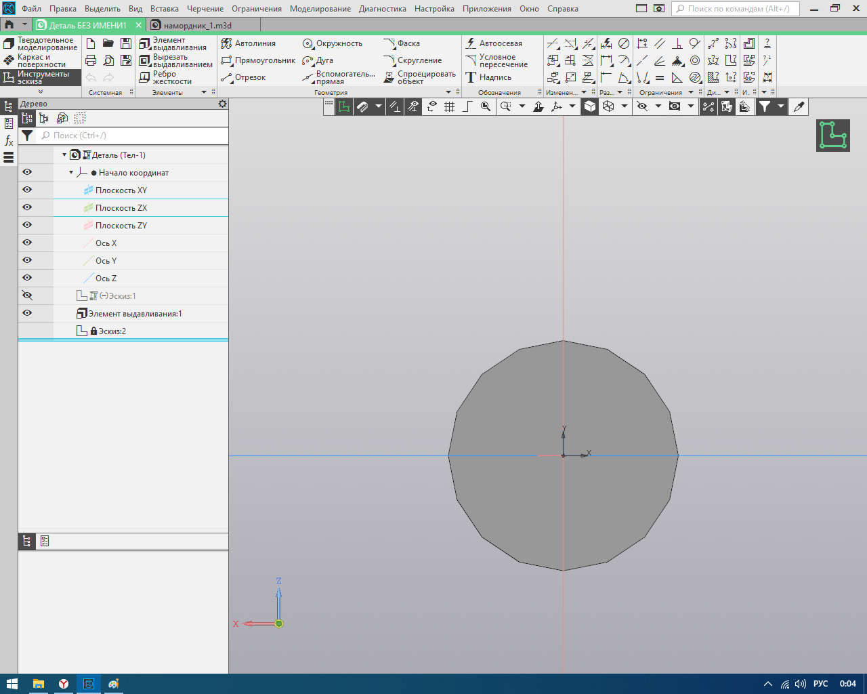Expand the Элементы panel dropdown
The image size is (867, 694).
(x=204, y=92)
